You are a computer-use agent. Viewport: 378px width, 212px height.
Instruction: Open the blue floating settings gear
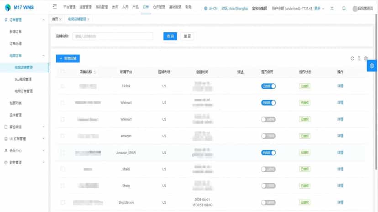point(372,66)
